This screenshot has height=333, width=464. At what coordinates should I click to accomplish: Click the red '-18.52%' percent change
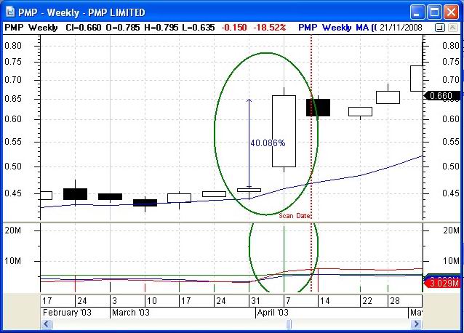pos(270,28)
